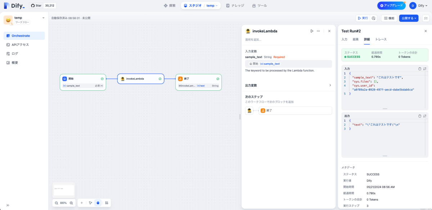Click the アップグレード upgrade button
The width and height of the screenshot is (432, 210).
pos(391,6)
